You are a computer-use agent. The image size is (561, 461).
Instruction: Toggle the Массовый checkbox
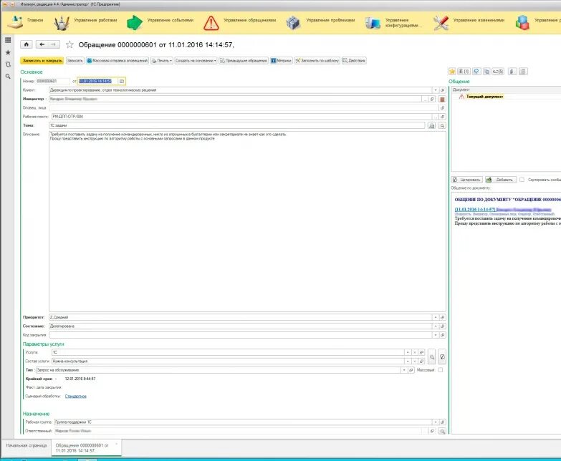coord(441,370)
